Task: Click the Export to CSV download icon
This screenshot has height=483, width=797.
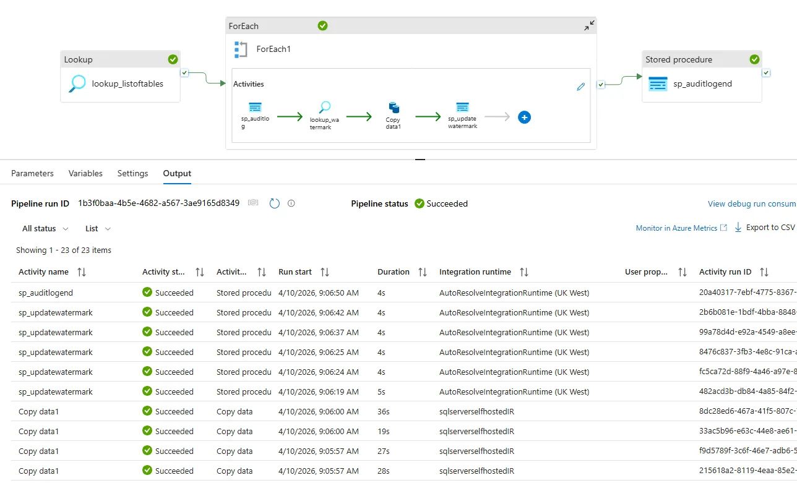Action: click(738, 228)
